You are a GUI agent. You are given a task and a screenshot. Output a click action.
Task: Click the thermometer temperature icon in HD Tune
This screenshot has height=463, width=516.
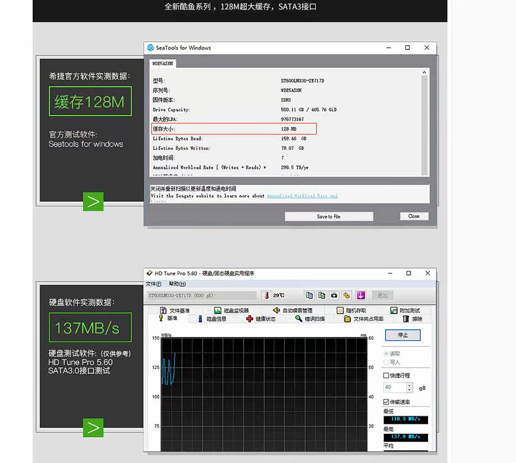click(x=266, y=295)
